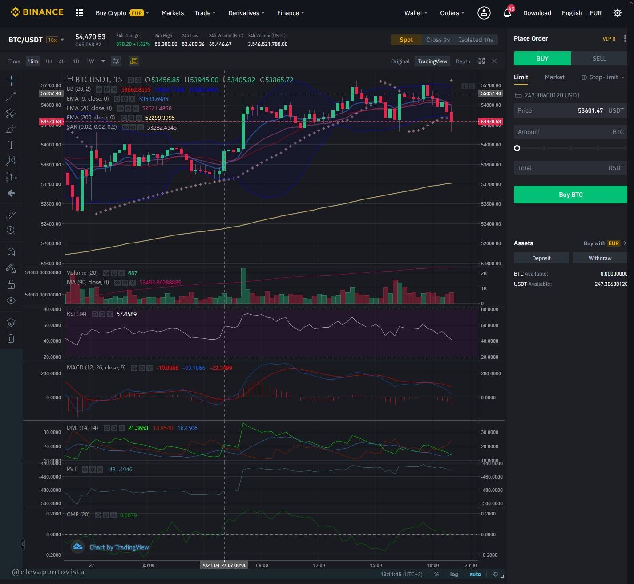634x584 pixels.
Task: Open the prediction and measurement tools
Action: click(11, 177)
